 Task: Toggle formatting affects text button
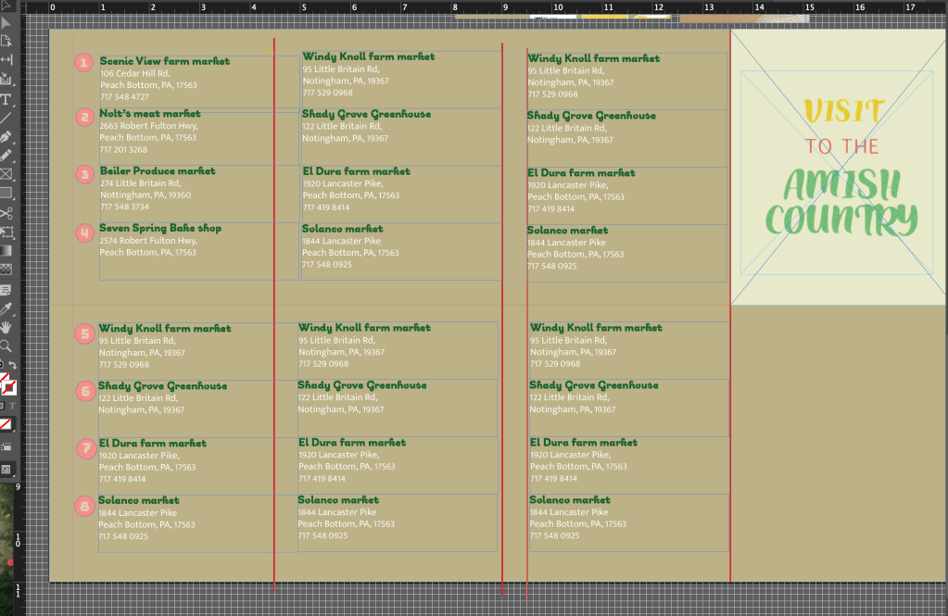13,406
